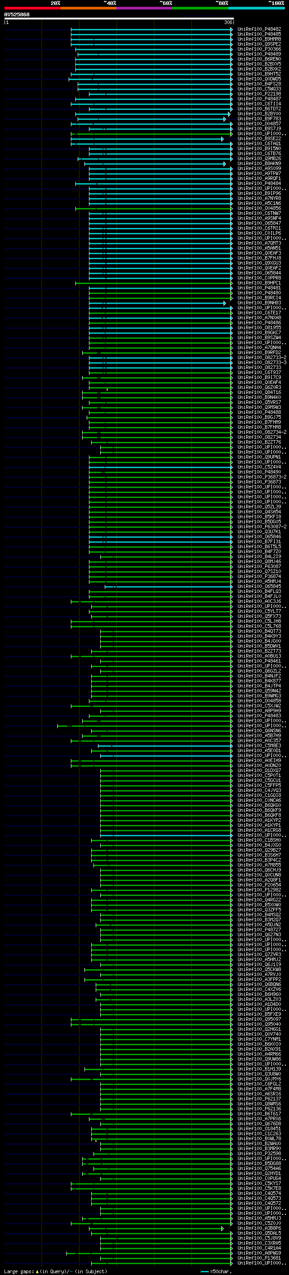Click hit name UniRef100_A9S099
The height and width of the screenshot is (1275, 289).
[x=259, y=168]
